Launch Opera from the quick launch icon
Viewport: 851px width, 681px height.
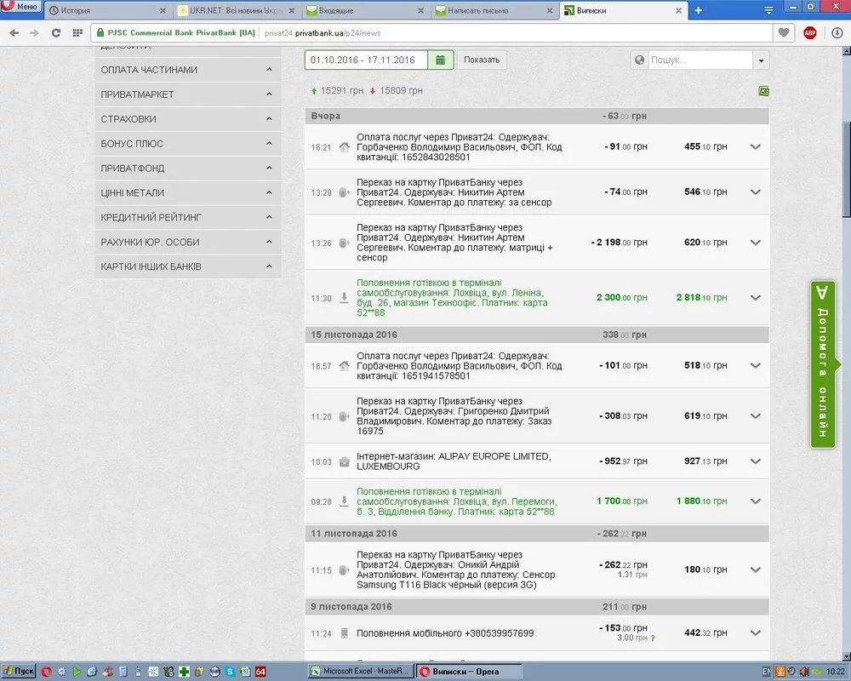[46, 672]
